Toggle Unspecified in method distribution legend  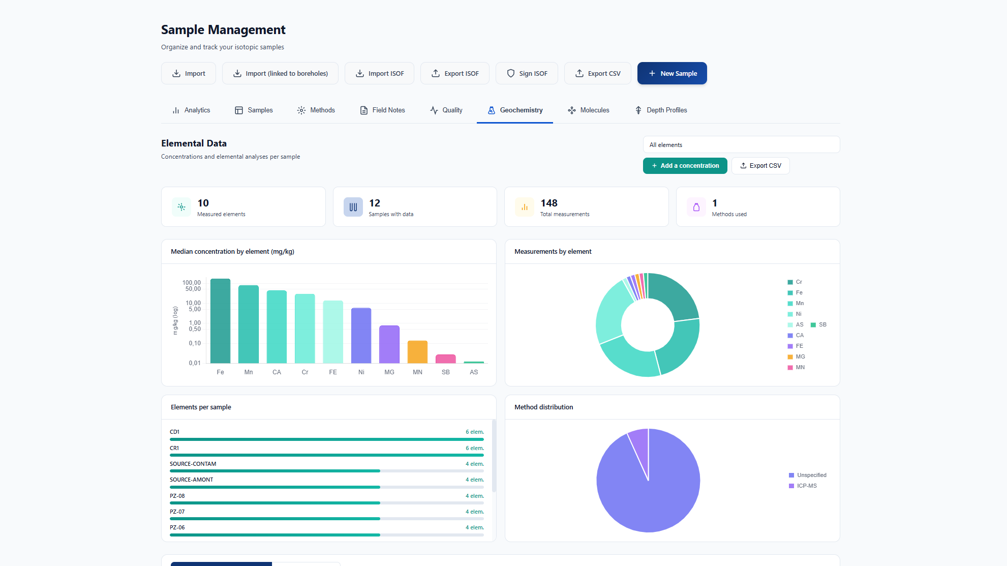(x=807, y=475)
